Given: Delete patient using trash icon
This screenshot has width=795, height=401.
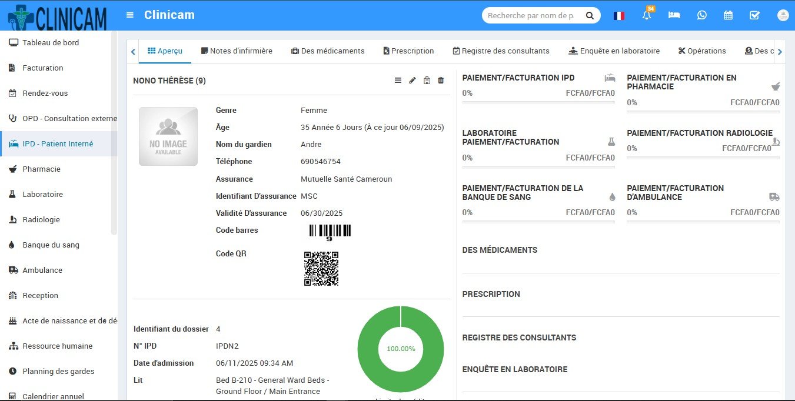Looking at the screenshot, I should (441, 81).
